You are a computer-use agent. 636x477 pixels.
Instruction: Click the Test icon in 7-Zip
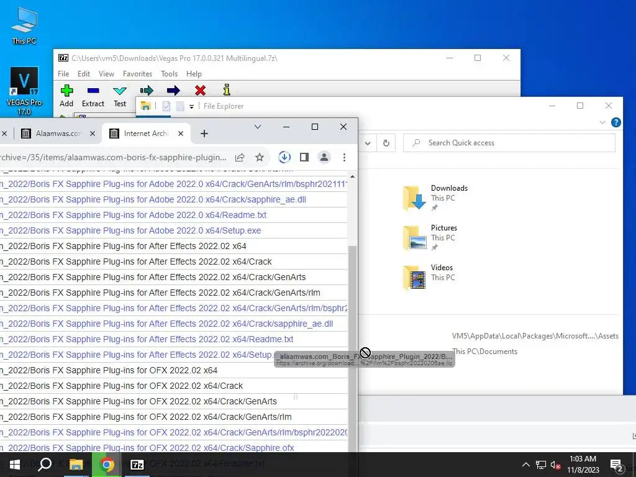pyautogui.click(x=120, y=91)
